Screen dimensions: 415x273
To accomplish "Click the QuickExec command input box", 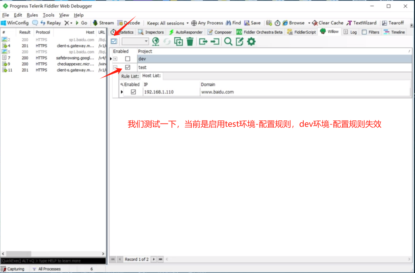I will 53,261.
